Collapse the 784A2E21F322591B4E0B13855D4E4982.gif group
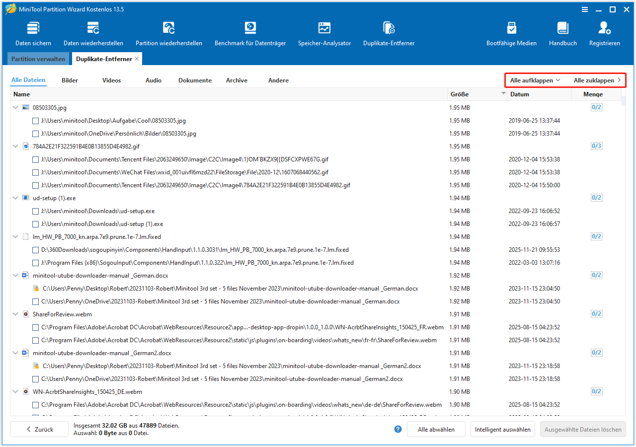The width and height of the screenshot is (636, 447). pyautogui.click(x=15, y=146)
